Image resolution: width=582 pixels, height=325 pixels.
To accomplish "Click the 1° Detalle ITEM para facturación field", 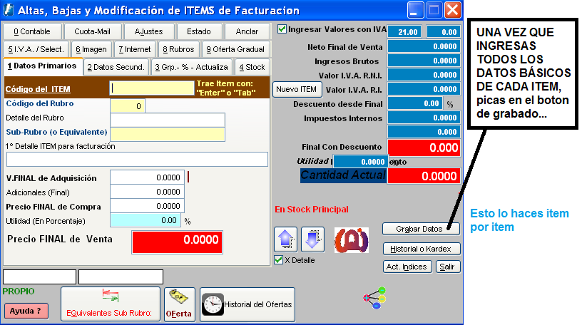I will tap(137, 160).
